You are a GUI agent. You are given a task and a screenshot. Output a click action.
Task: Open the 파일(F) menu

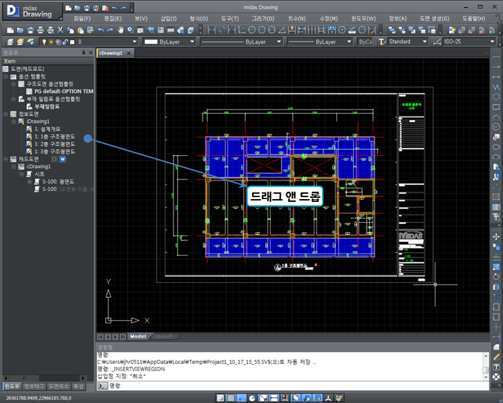[x=82, y=19]
